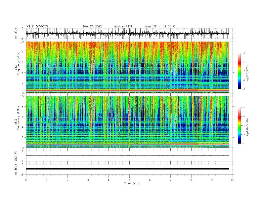Click the 'ch.1(V)' waveform axis label
Viewport: 262px width, 202px height.
[x=16, y=33]
